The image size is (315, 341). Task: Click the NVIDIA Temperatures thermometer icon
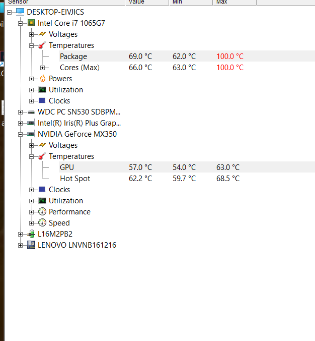[42, 156]
